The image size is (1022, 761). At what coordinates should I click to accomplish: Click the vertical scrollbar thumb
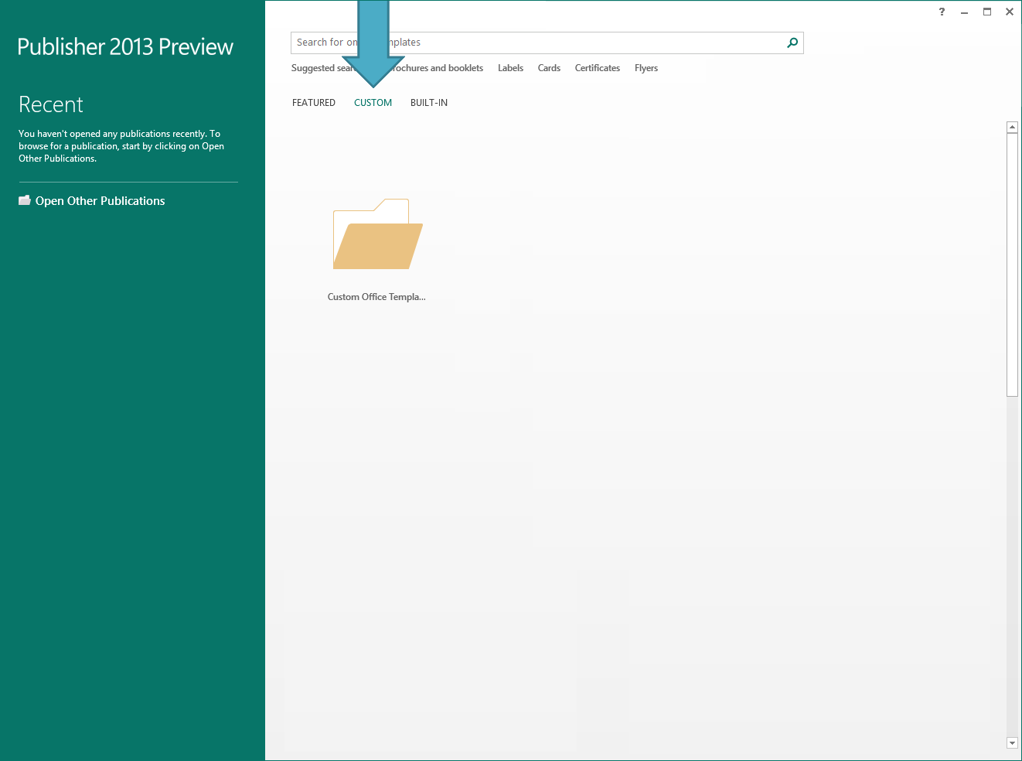point(1012,263)
